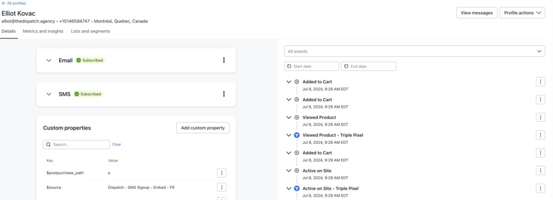Open the Lists and segments tab

pos(90,31)
